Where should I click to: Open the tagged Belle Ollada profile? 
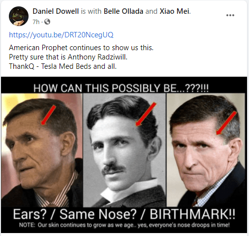pos(124,11)
